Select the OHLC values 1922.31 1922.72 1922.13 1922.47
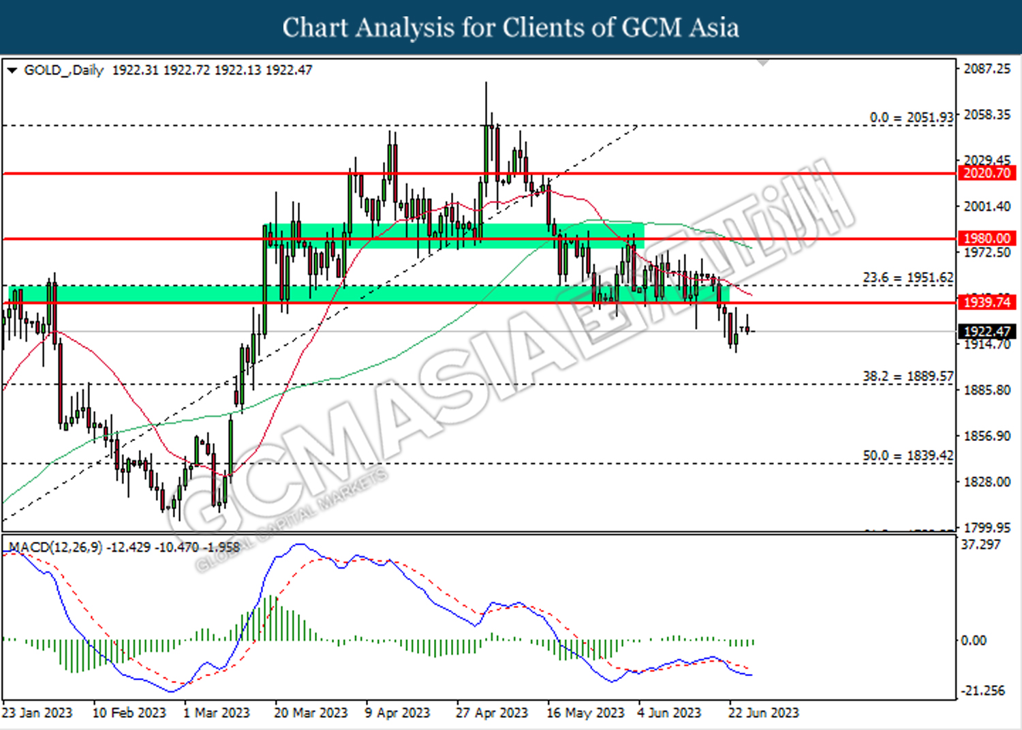1022x730 pixels. click(212, 70)
